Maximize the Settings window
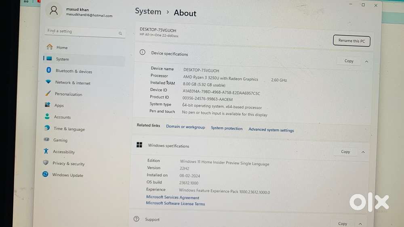Screen dimensions: 404x227 [363, 5]
